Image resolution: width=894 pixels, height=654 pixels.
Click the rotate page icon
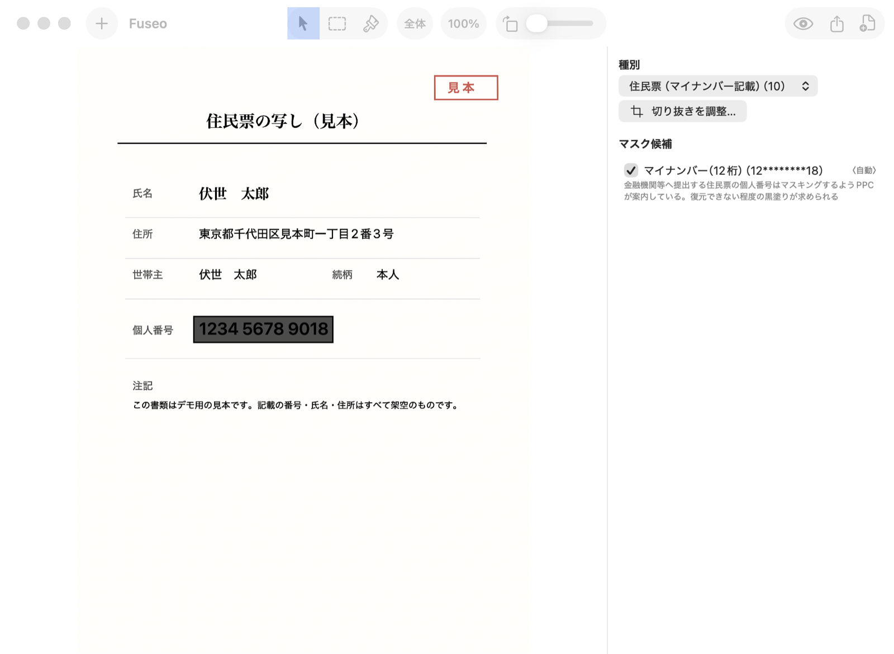(510, 23)
